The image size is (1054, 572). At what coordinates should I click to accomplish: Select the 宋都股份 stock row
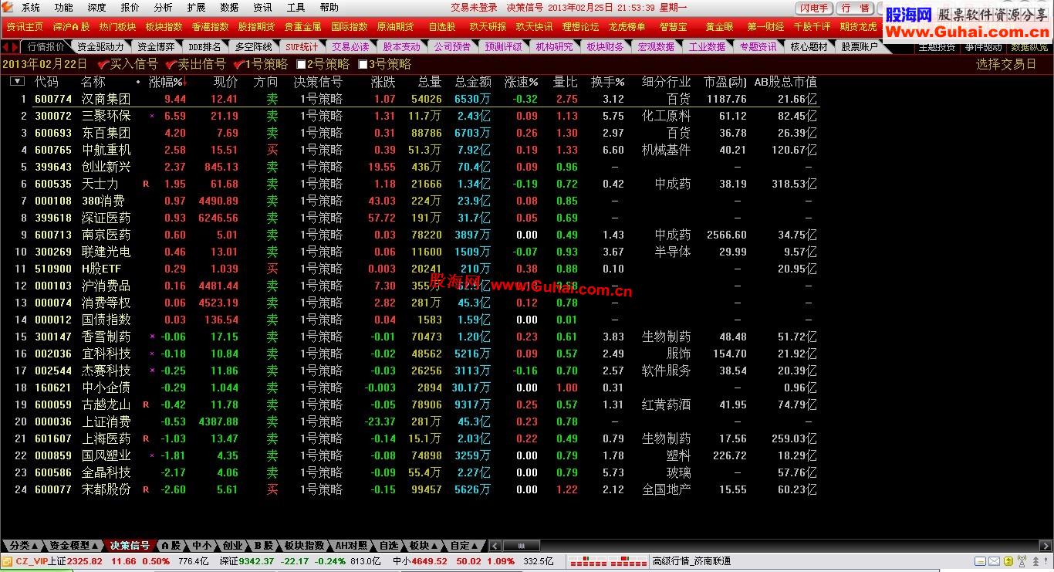click(x=410, y=489)
